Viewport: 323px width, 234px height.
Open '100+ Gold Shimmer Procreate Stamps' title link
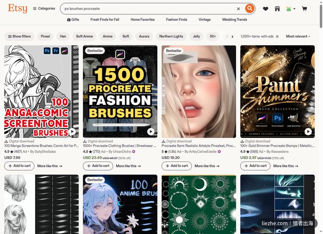click(277, 146)
